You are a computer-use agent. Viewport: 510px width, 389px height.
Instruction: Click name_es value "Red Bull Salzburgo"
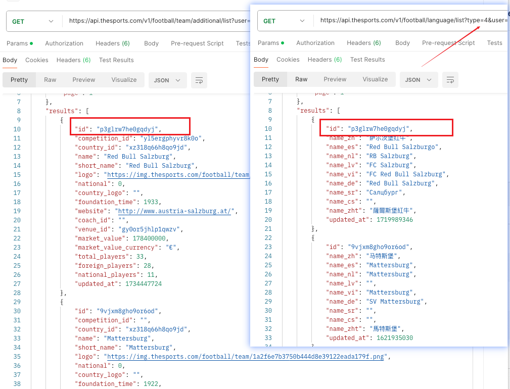click(402, 147)
